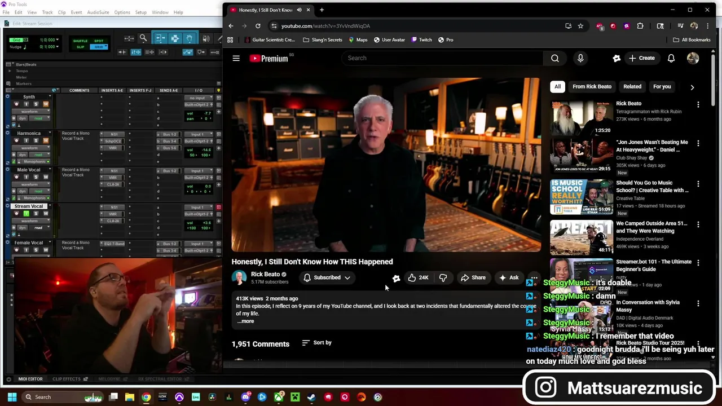The image size is (722, 406).
Task: Enable Shuffle edit mode
Action: [x=81, y=41]
